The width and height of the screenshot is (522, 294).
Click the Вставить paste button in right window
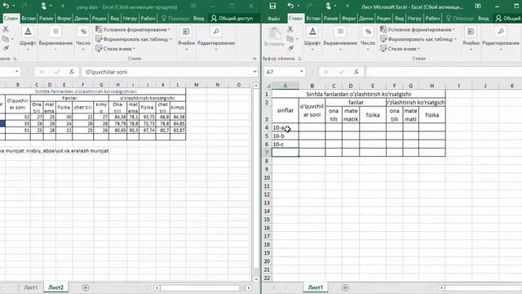point(274,37)
